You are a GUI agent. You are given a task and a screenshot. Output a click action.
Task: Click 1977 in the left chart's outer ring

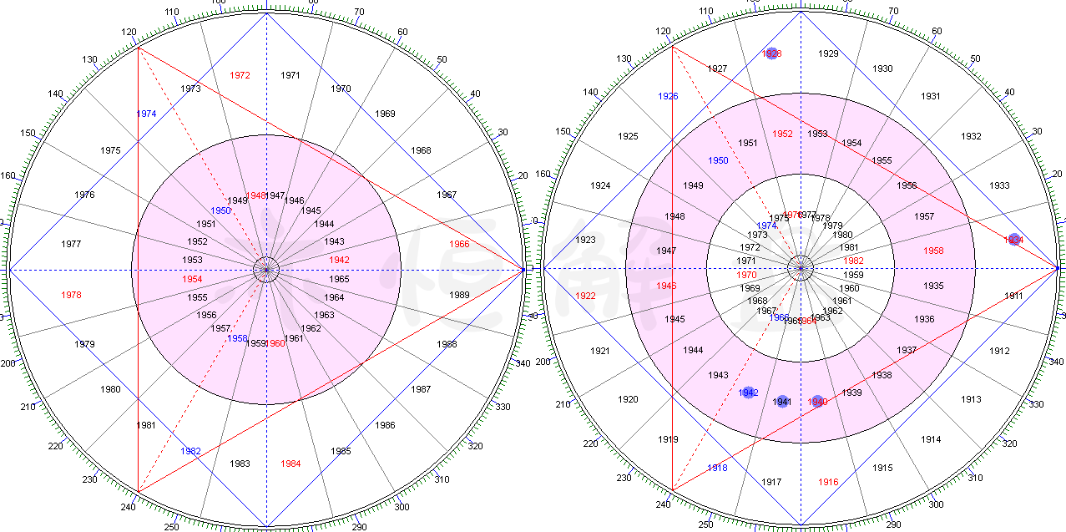[x=71, y=244]
